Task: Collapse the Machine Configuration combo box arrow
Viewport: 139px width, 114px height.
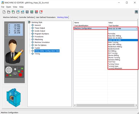Action: coord(137,28)
